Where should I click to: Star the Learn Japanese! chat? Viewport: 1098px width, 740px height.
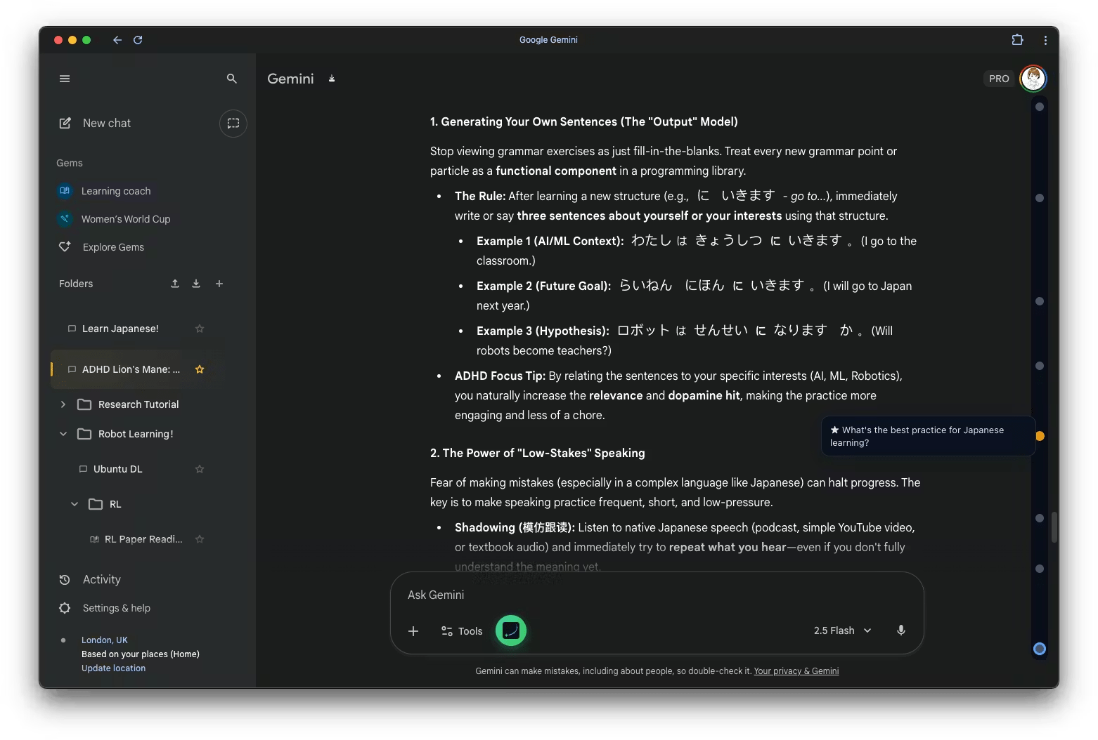click(200, 329)
